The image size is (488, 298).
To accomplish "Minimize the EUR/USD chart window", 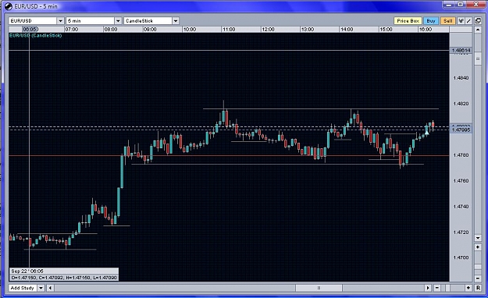I will (x=449, y=5).
